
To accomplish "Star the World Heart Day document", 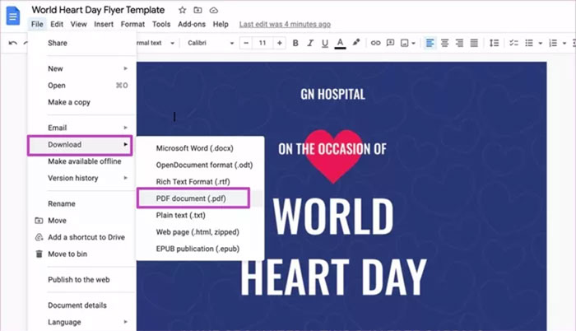I will [x=182, y=10].
